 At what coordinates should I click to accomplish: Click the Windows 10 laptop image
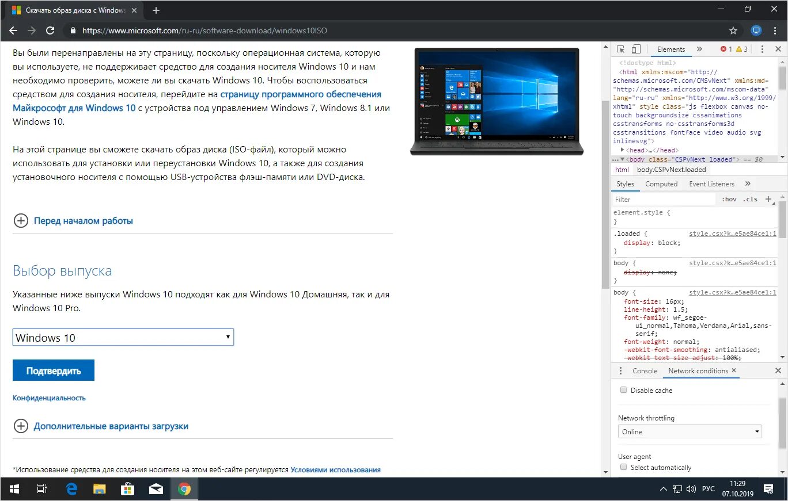[497, 101]
